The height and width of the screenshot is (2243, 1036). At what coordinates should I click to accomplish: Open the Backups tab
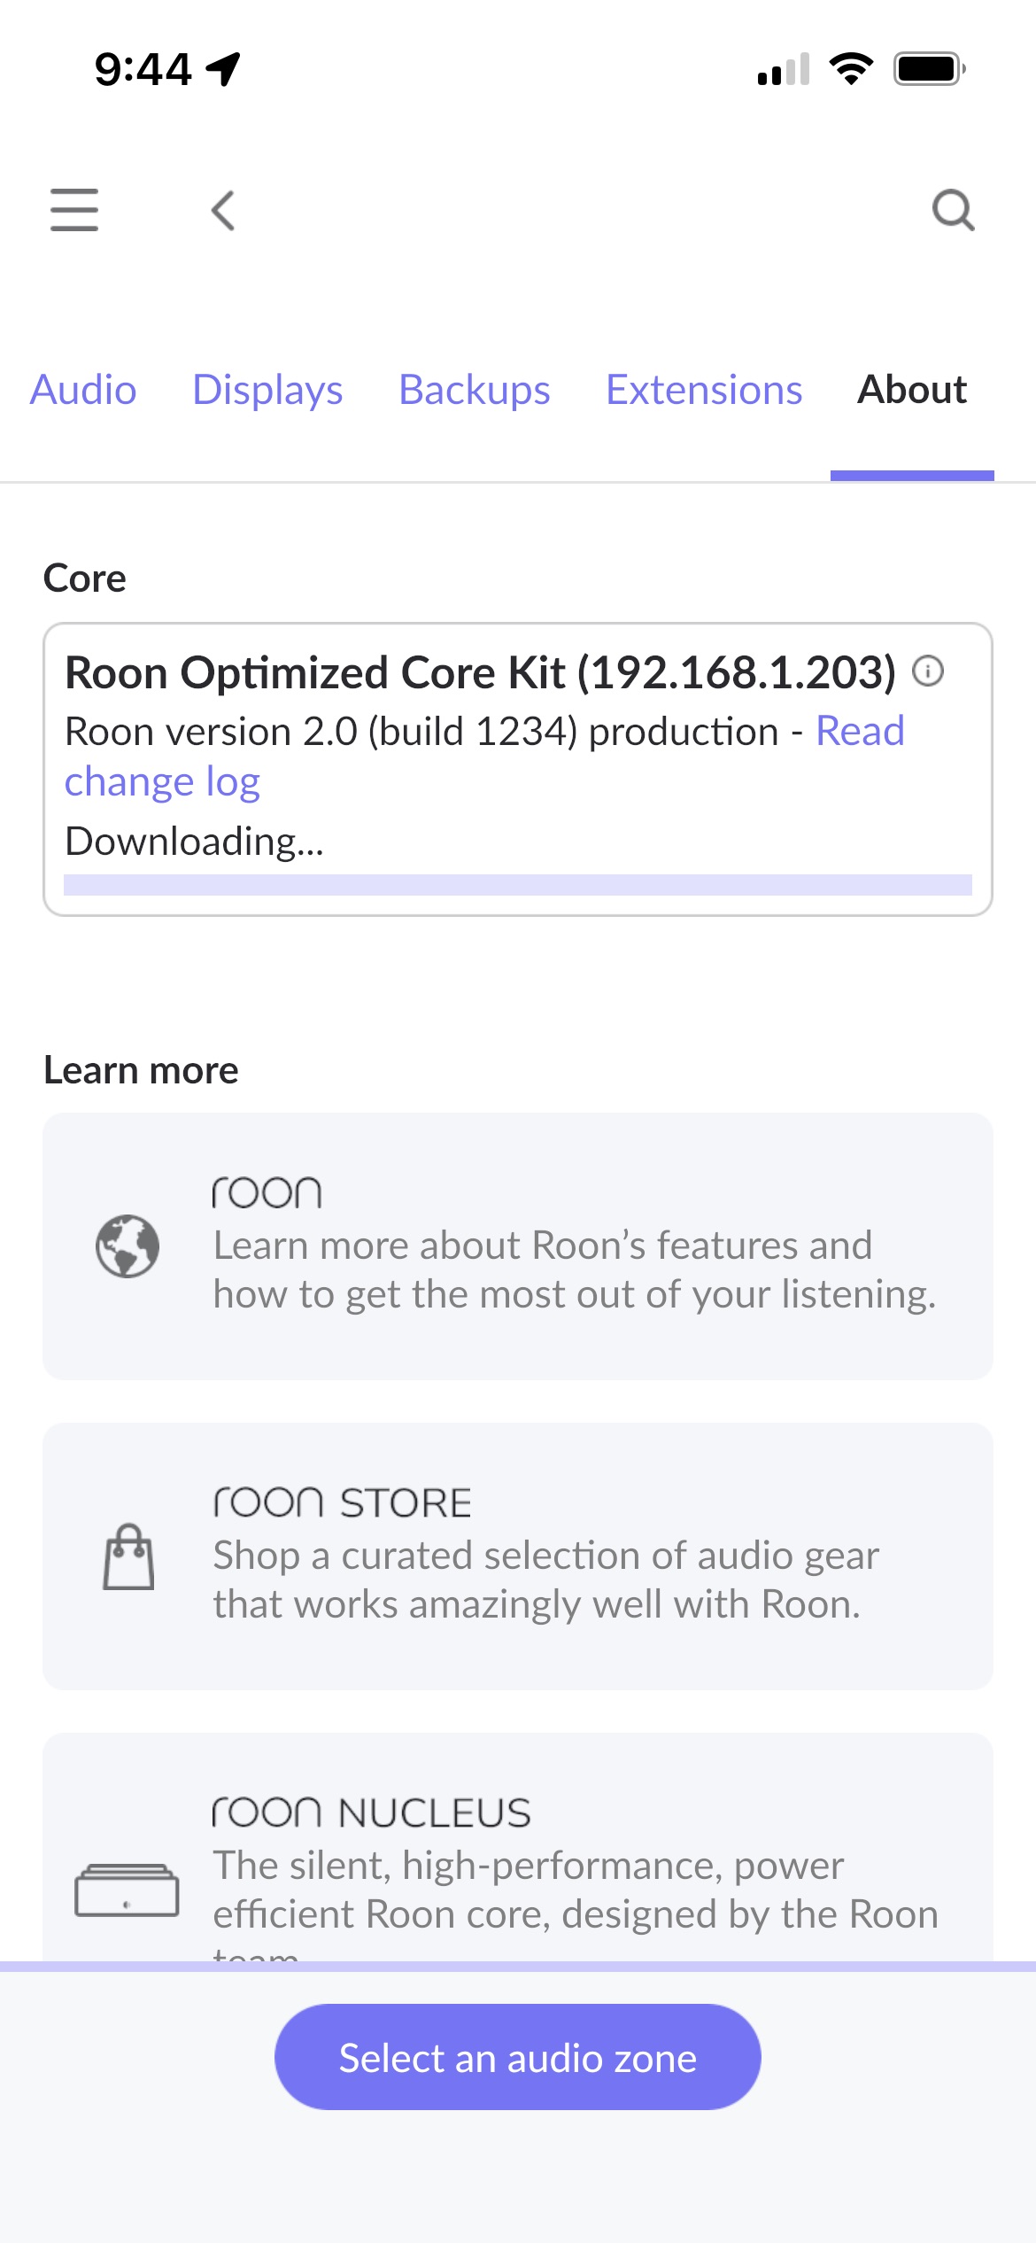click(x=475, y=390)
